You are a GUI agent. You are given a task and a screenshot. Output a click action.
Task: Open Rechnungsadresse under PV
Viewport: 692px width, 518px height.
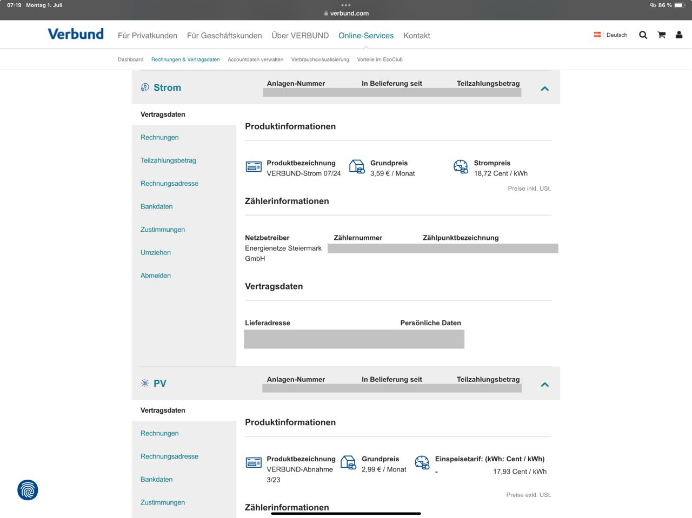[x=169, y=456]
